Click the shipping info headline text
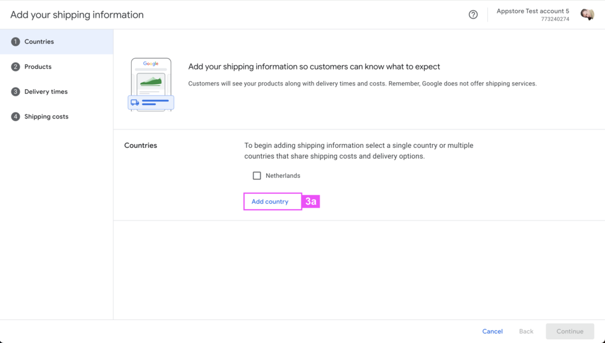The image size is (605, 343). 314,66
